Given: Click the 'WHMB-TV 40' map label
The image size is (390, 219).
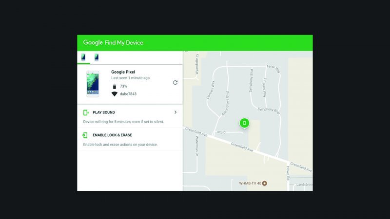Looking at the screenshot, I should [x=250, y=183].
